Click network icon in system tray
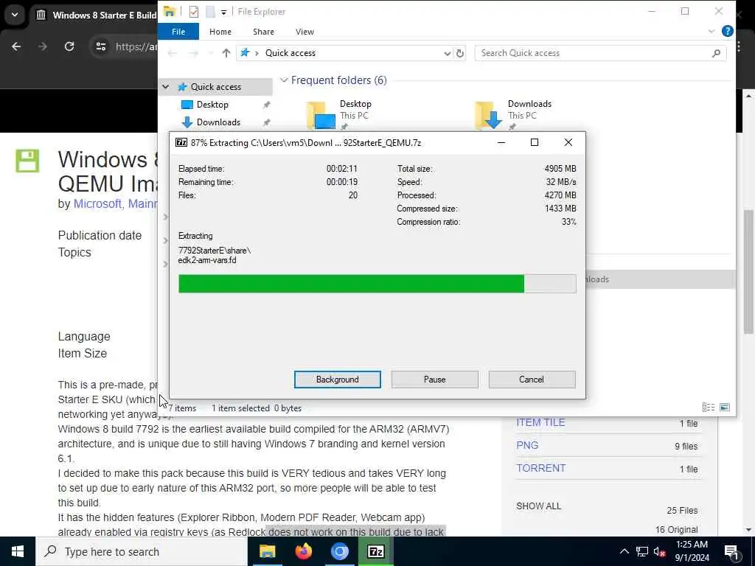This screenshot has height=566, width=755. click(642, 551)
